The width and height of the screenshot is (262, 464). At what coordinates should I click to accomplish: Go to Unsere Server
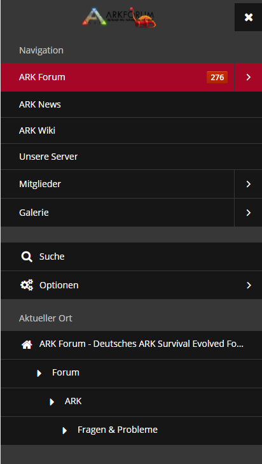coord(131,157)
